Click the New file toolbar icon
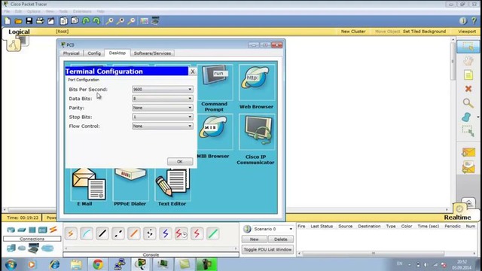The width and height of the screenshot is (482, 271). pos(8,21)
